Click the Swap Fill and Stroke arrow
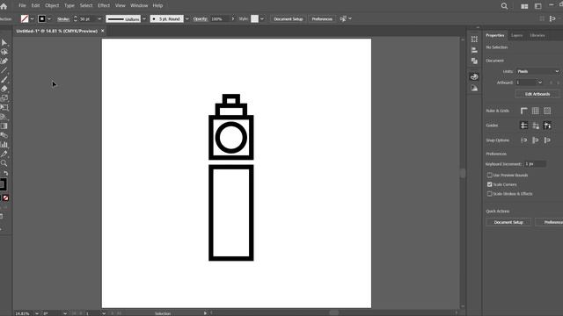Viewport: 563px width, 316px height. 6,174
